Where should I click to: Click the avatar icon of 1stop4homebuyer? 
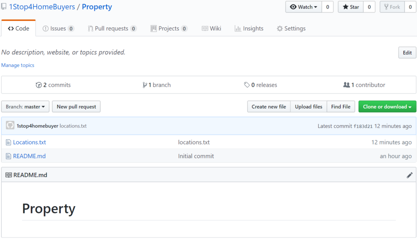(x=10, y=125)
